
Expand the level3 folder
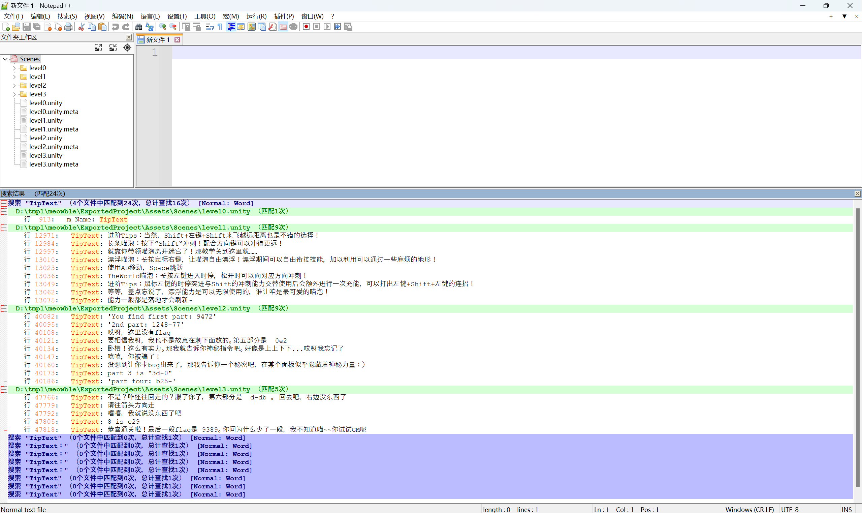[x=14, y=94]
